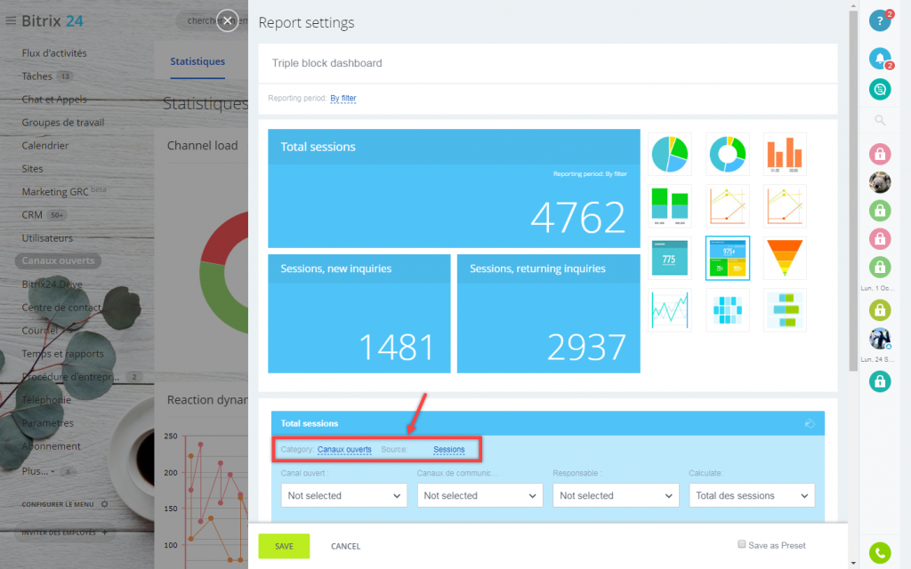The image size is (911, 569).
Task: Edit the Triple block dashboard title field
Action: (x=548, y=63)
